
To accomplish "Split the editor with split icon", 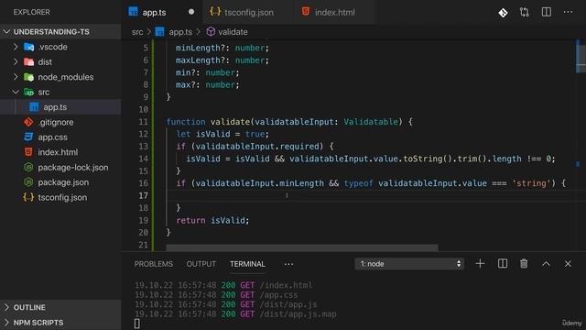I will [x=547, y=12].
